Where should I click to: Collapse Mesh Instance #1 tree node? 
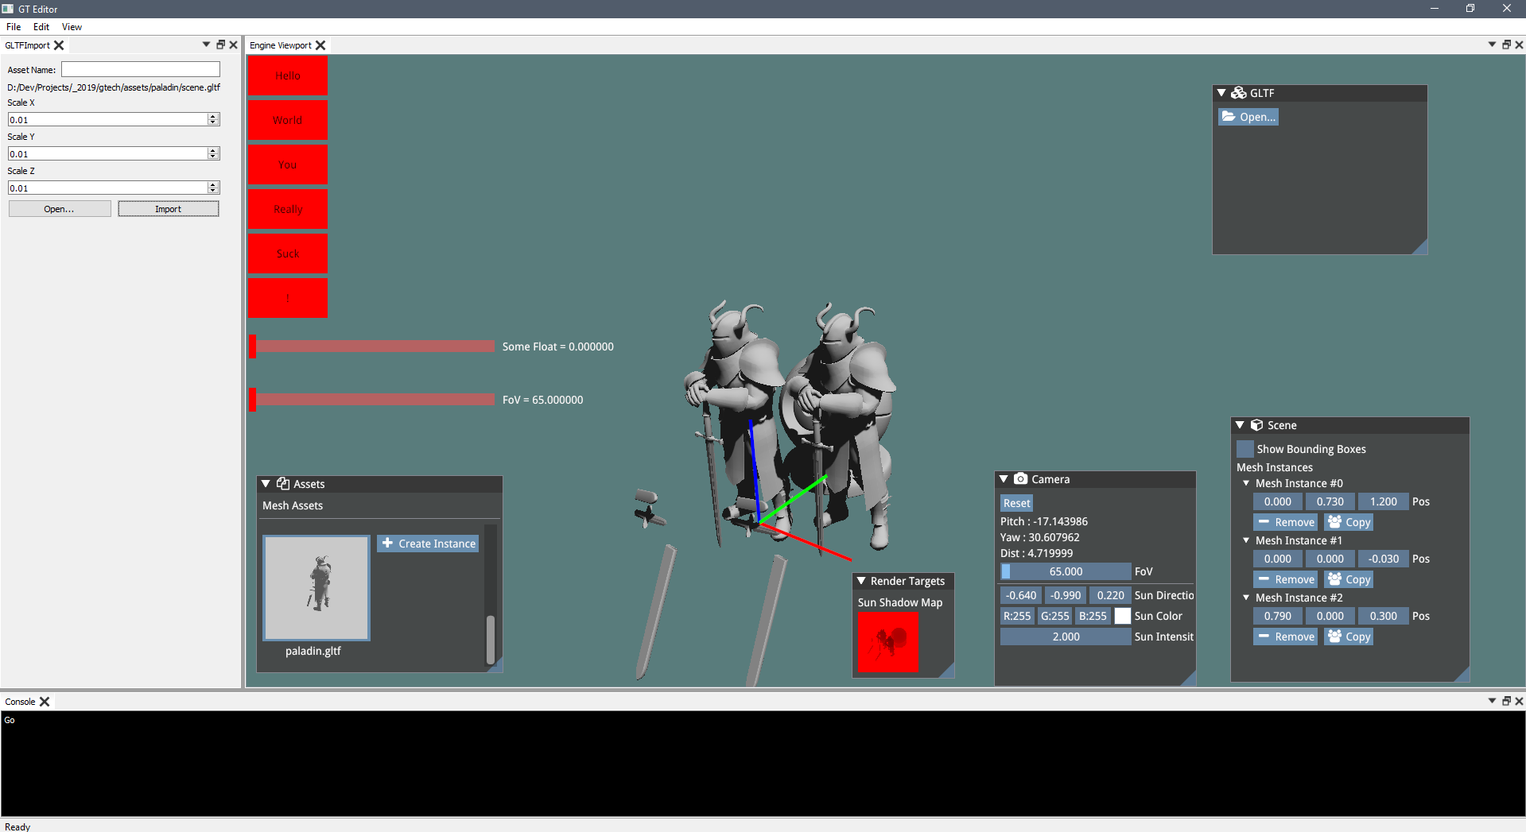click(1246, 540)
